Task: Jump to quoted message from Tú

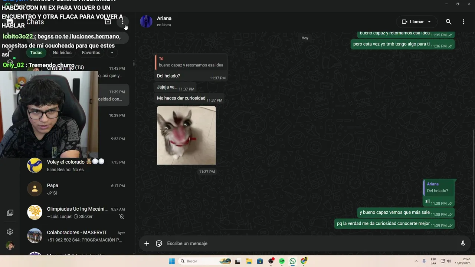Action: pos(190,62)
